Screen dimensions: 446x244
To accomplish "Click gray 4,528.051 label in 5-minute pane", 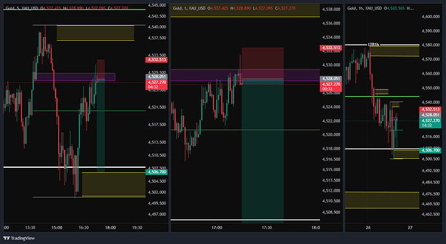I will [x=156, y=77].
